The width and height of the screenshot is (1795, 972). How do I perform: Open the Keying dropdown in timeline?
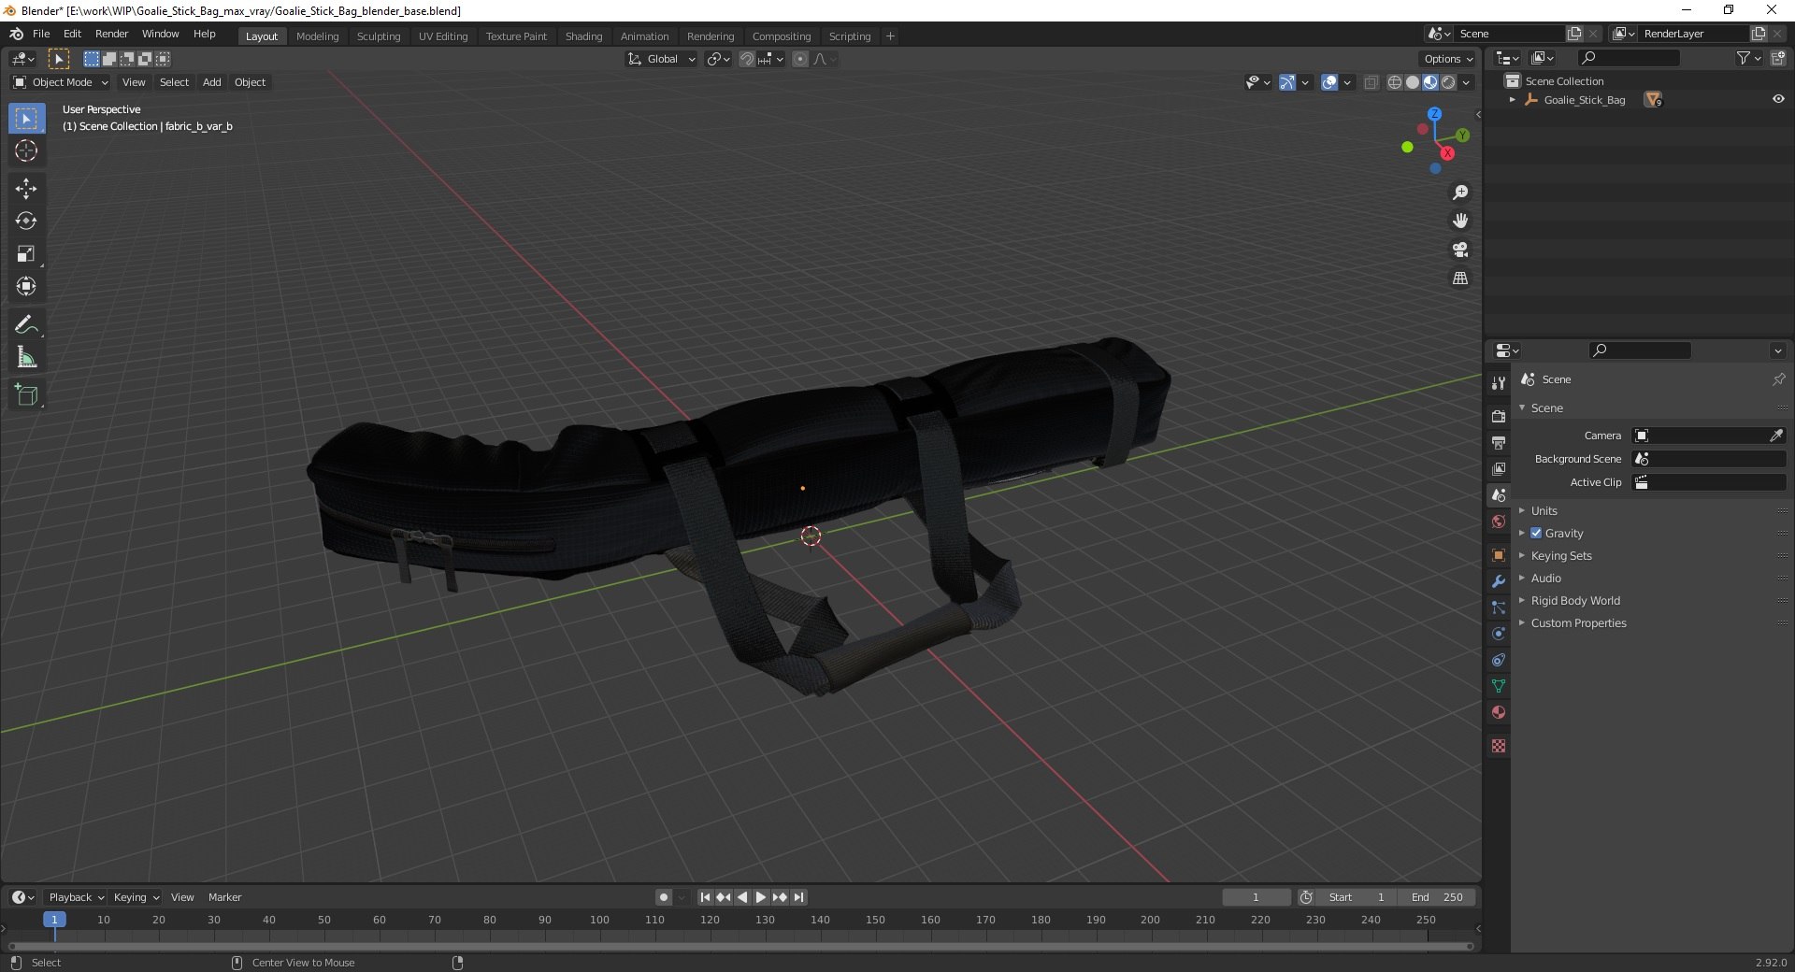coord(136,897)
